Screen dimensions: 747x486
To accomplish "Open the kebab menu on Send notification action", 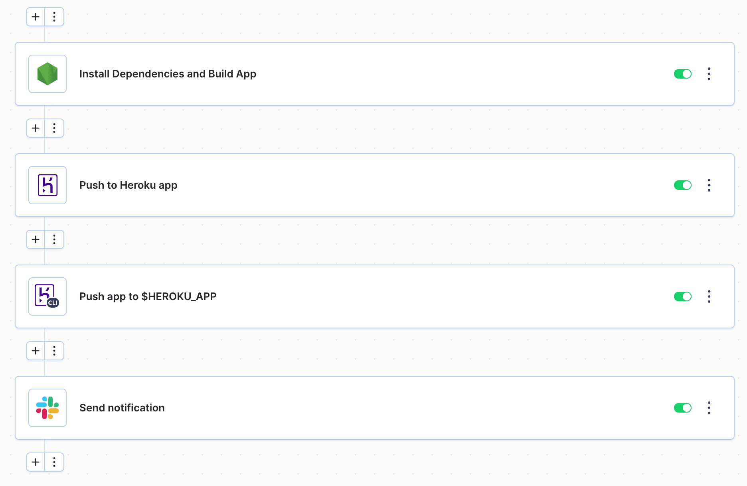I will 709,408.
